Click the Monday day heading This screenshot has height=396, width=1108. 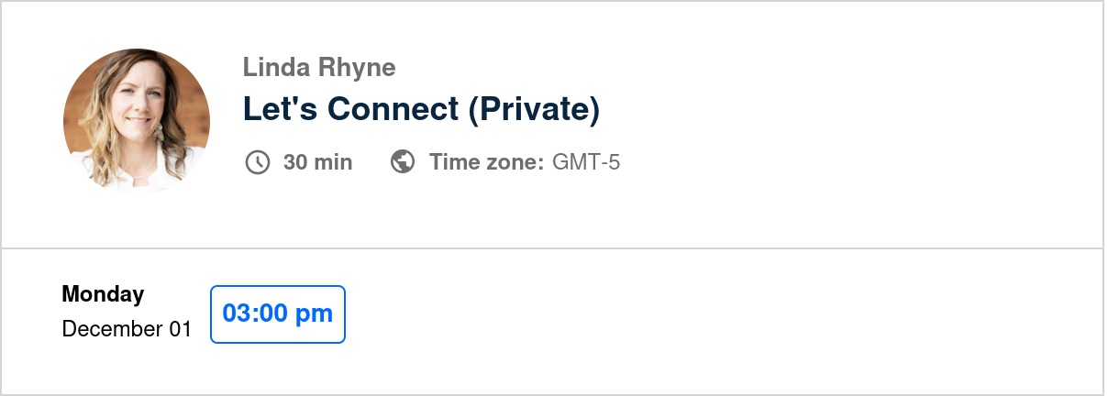tap(103, 294)
